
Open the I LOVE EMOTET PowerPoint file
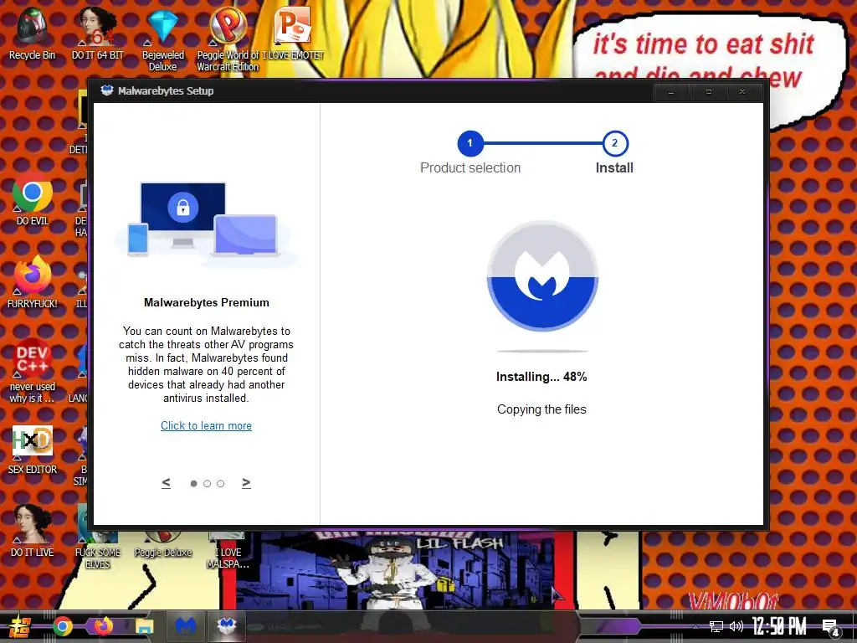tap(293, 32)
